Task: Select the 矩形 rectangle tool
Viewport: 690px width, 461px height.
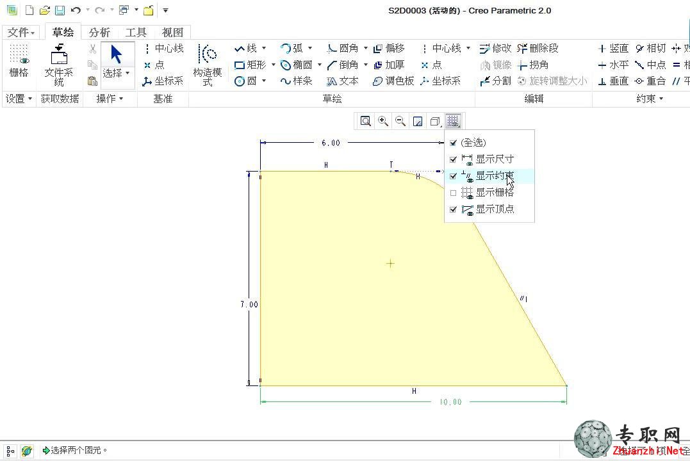Action: tap(251, 65)
